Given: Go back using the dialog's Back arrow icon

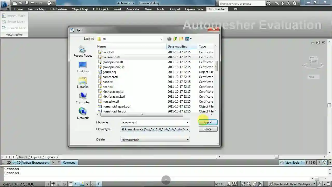Looking at the screenshot, I should pyautogui.click(x=169, y=39).
